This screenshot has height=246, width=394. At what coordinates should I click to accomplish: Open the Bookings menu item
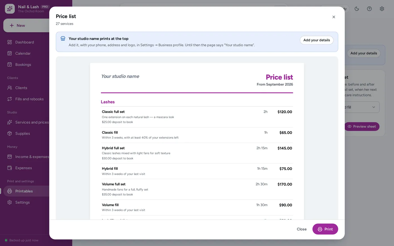point(26,65)
